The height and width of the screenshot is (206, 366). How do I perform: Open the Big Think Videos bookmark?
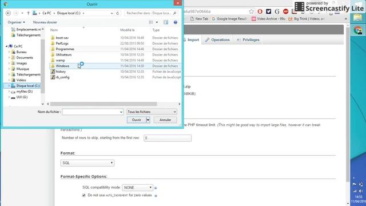(x=307, y=19)
